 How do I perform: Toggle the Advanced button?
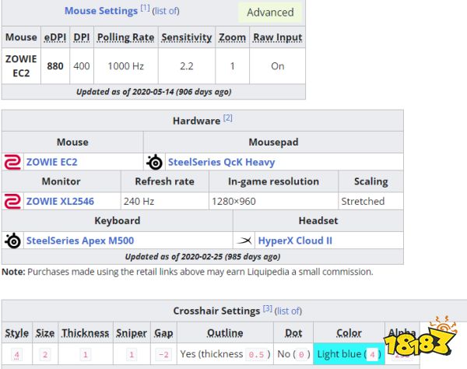point(270,12)
